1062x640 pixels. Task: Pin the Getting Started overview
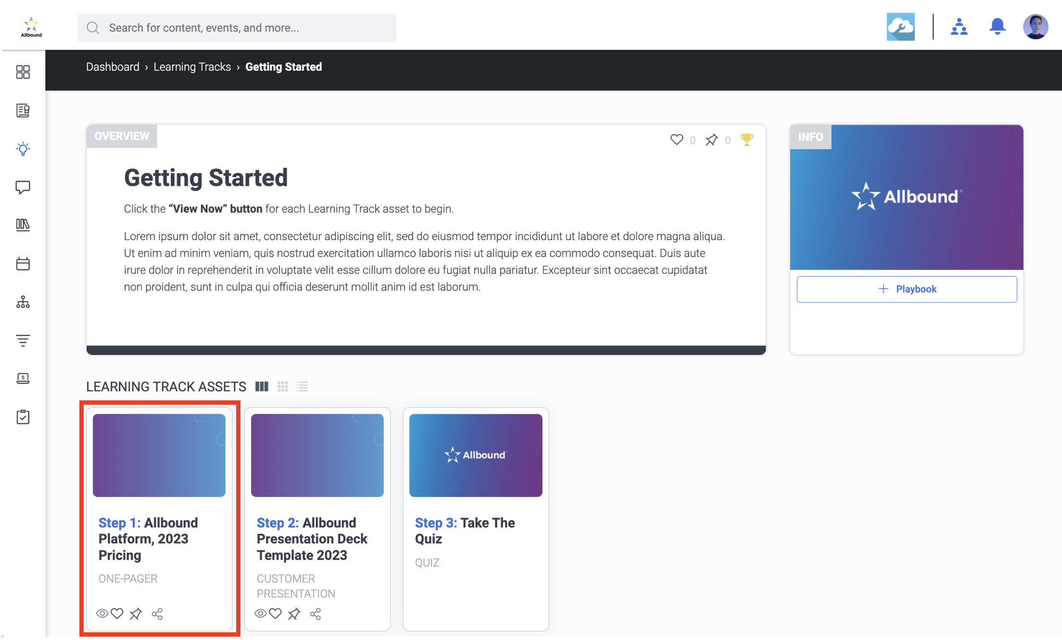pyautogui.click(x=711, y=140)
